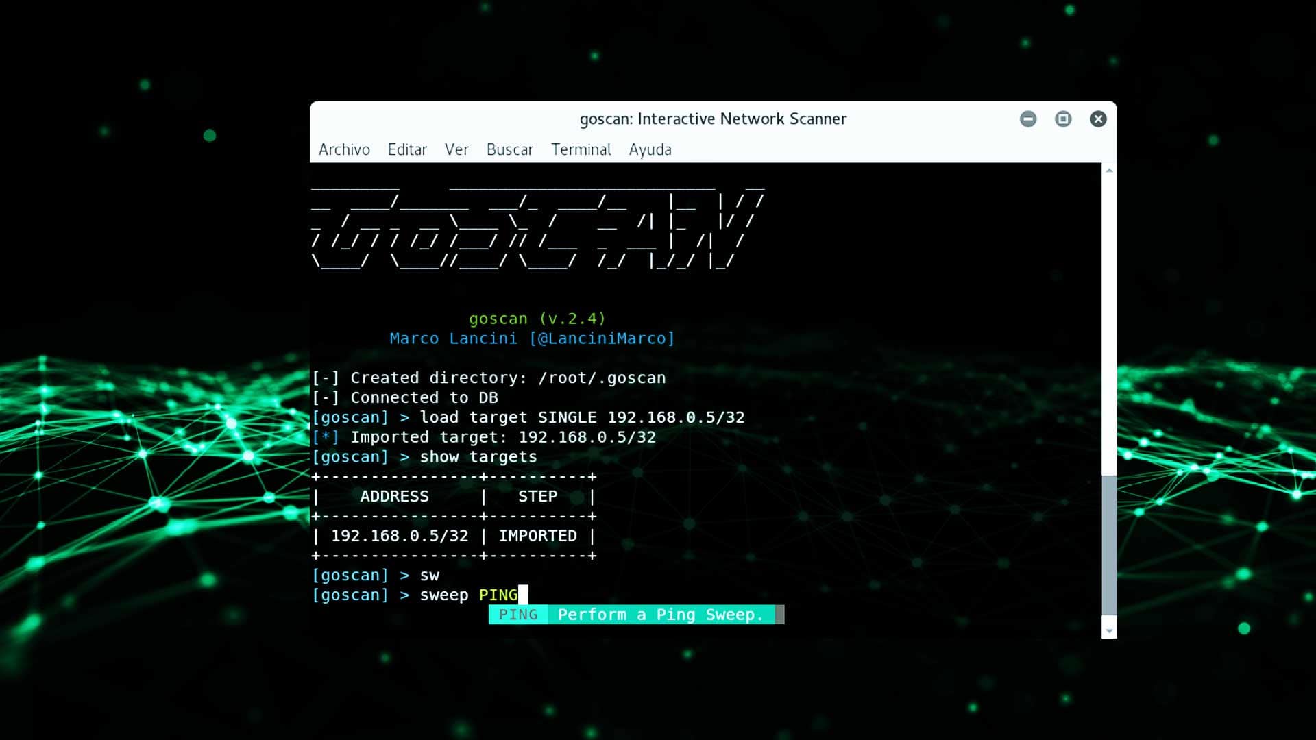Minimize the goscan terminal window

(x=1027, y=119)
